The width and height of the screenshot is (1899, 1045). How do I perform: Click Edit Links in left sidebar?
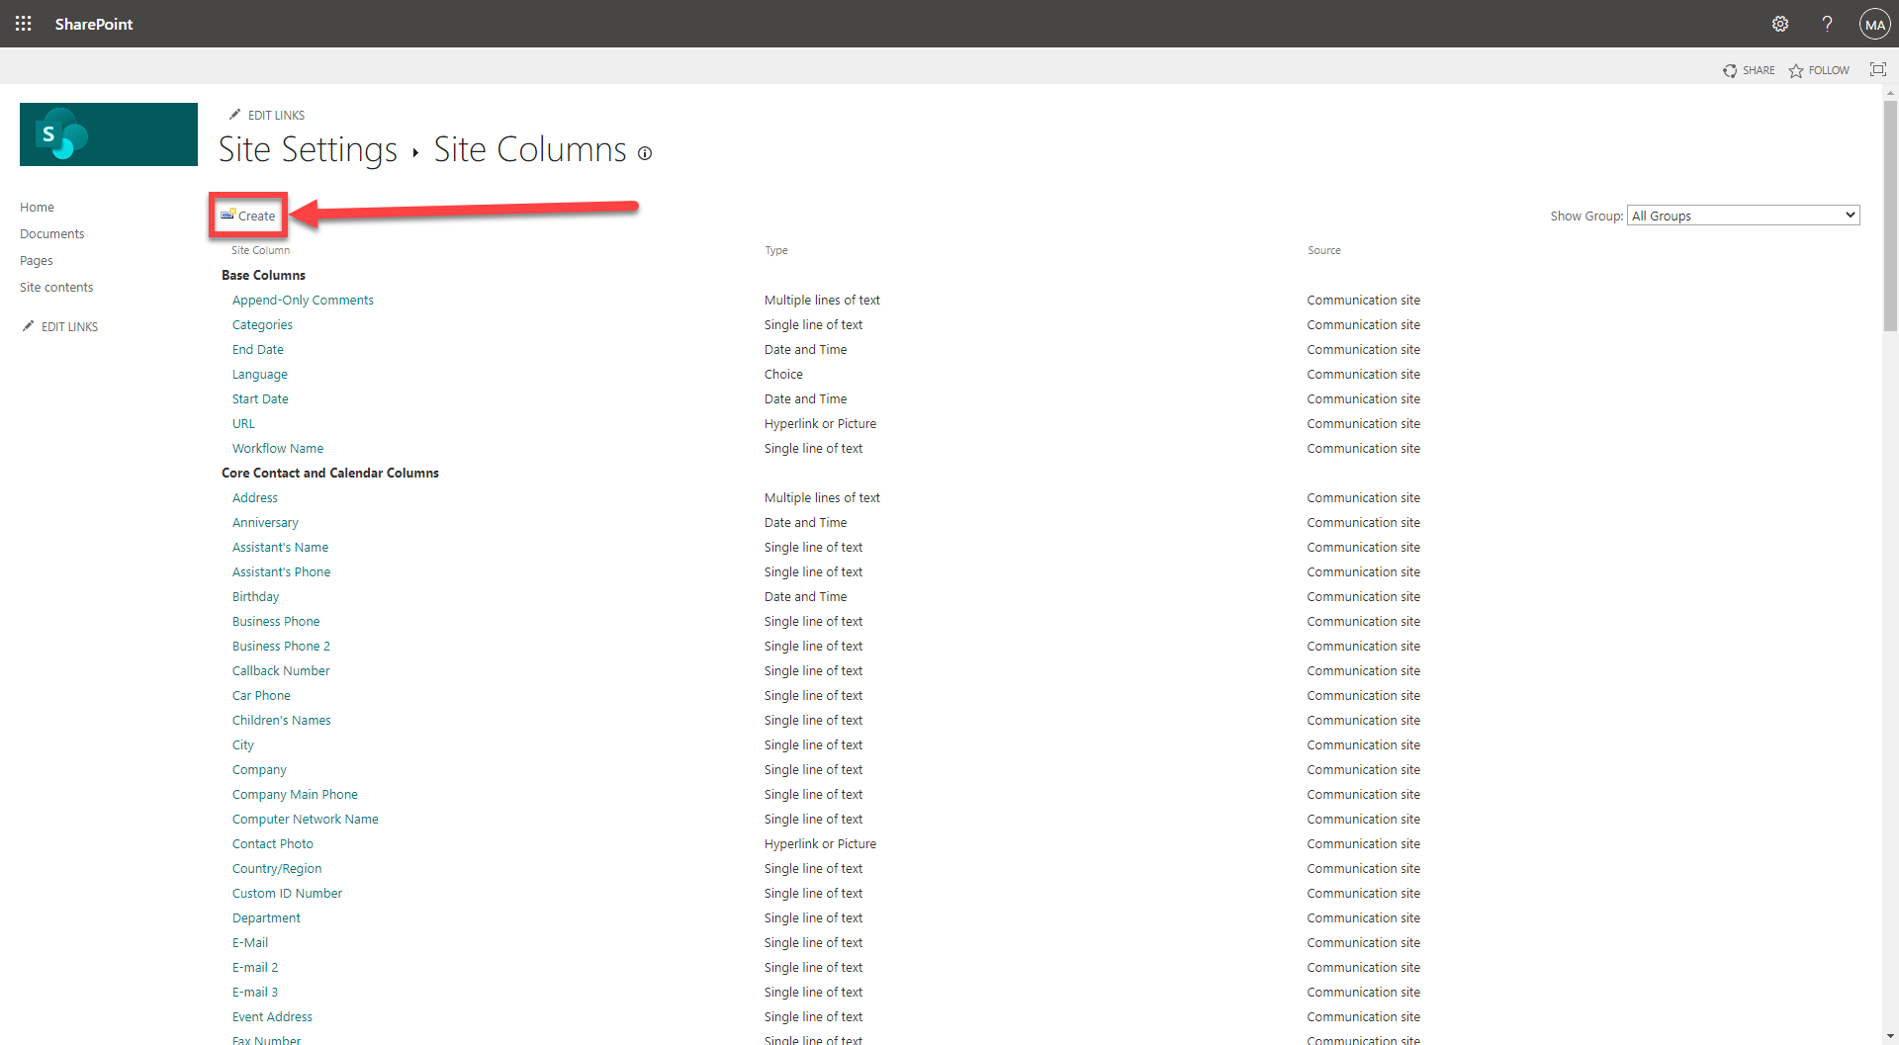(69, 327)
